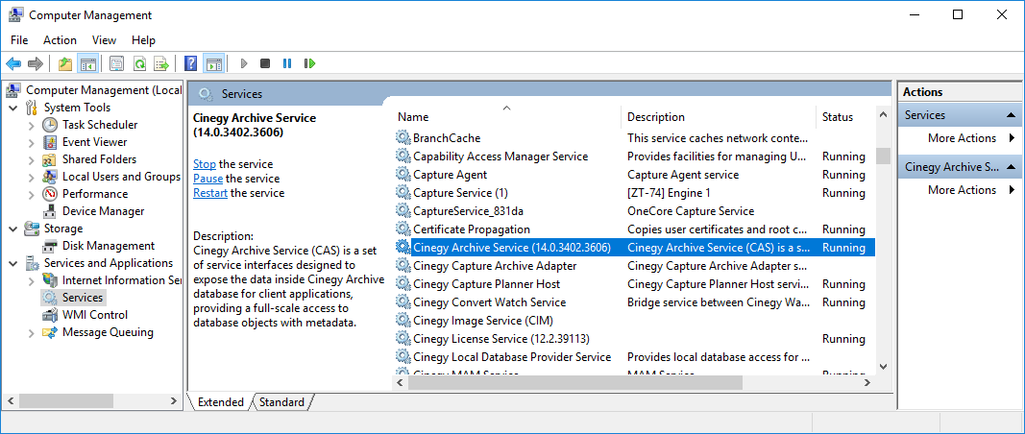Click the services list scroll down arrow
The height and width of the screenshot is (434, 1025).
[x=883, y=368]
